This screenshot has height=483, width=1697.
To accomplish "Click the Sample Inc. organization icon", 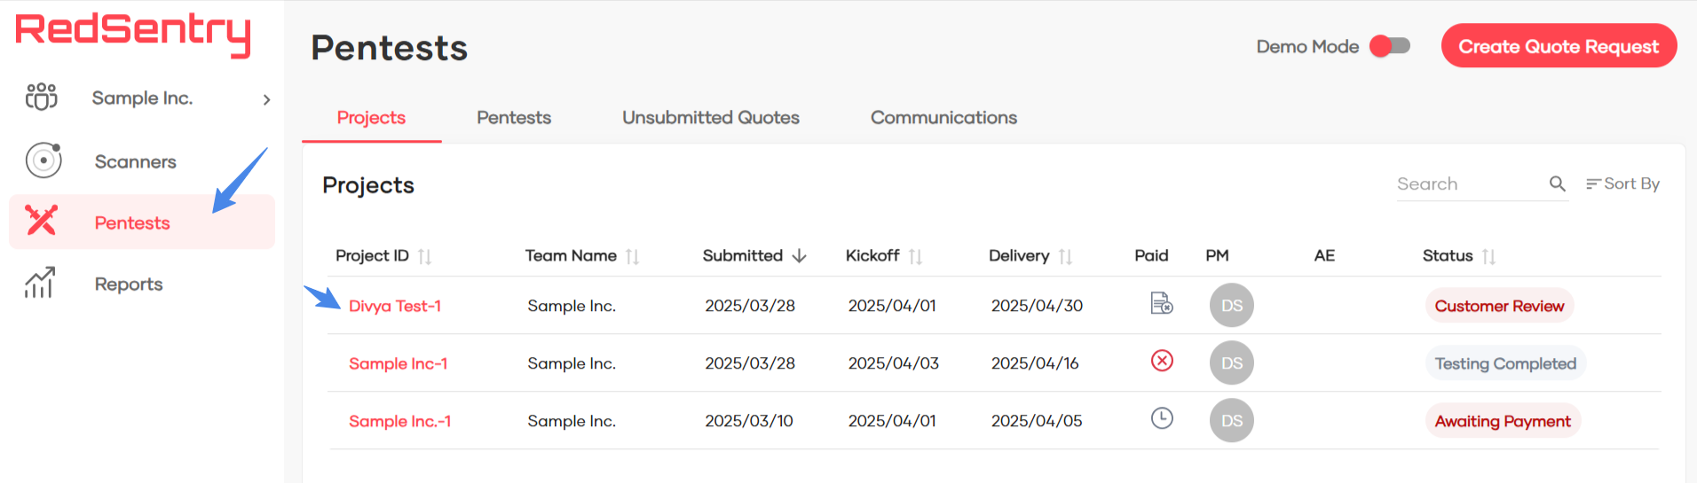I will click(x=42, y=97).
